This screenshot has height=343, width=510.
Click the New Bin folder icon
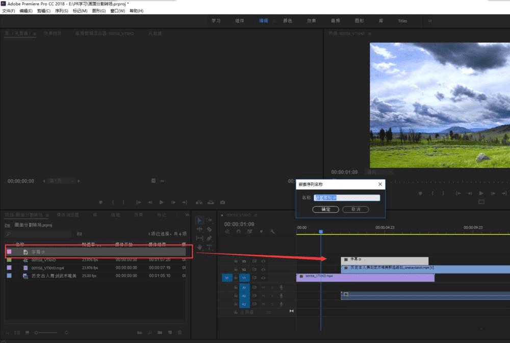160,333
